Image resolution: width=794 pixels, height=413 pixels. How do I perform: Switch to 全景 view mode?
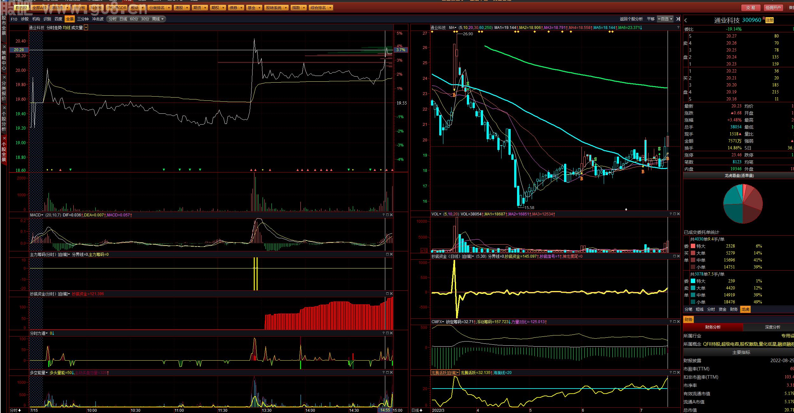70,19
